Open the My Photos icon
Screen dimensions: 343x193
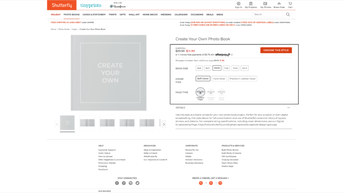(265, 4)
